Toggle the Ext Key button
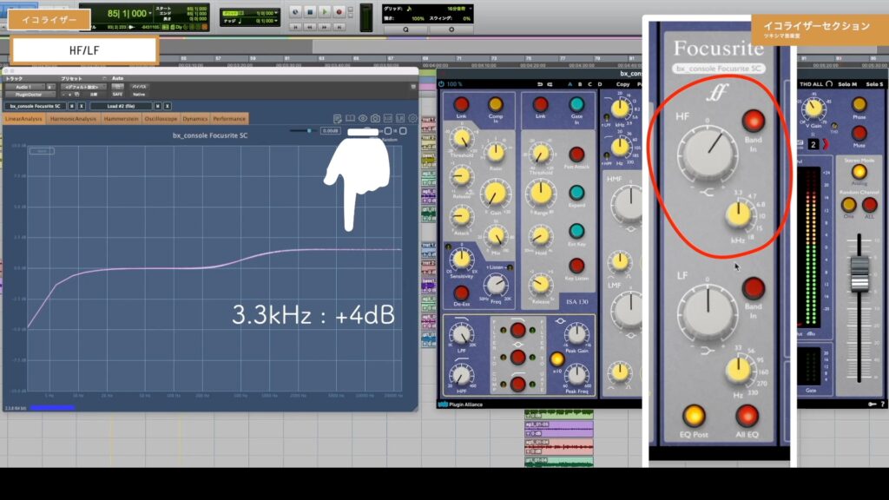This screenshot has width=889, height=500. [576, 231]
